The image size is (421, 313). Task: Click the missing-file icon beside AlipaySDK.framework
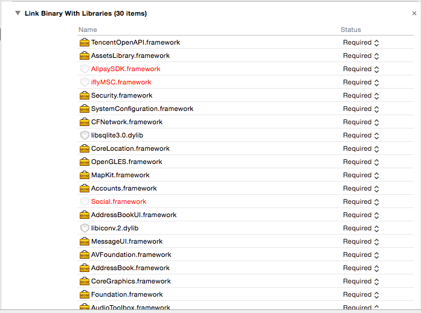[85, 69]
